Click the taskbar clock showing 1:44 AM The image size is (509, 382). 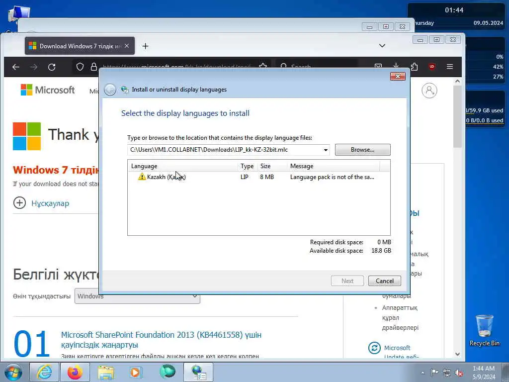[484, 373]
